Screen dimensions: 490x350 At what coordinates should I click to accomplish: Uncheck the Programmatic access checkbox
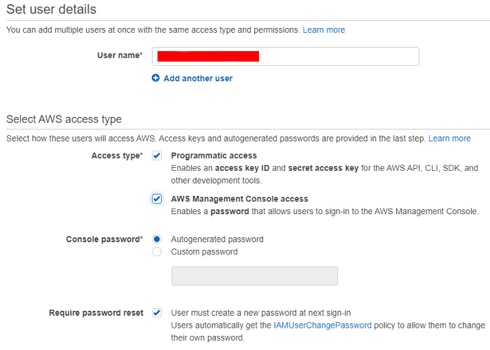click(x=157, y=155)
